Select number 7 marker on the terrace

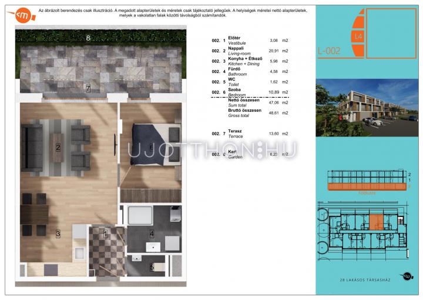point(88,89)
